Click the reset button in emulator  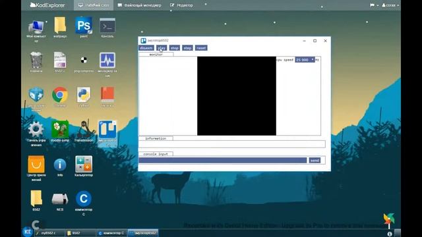pyautogui.click(x=201, y=48)
